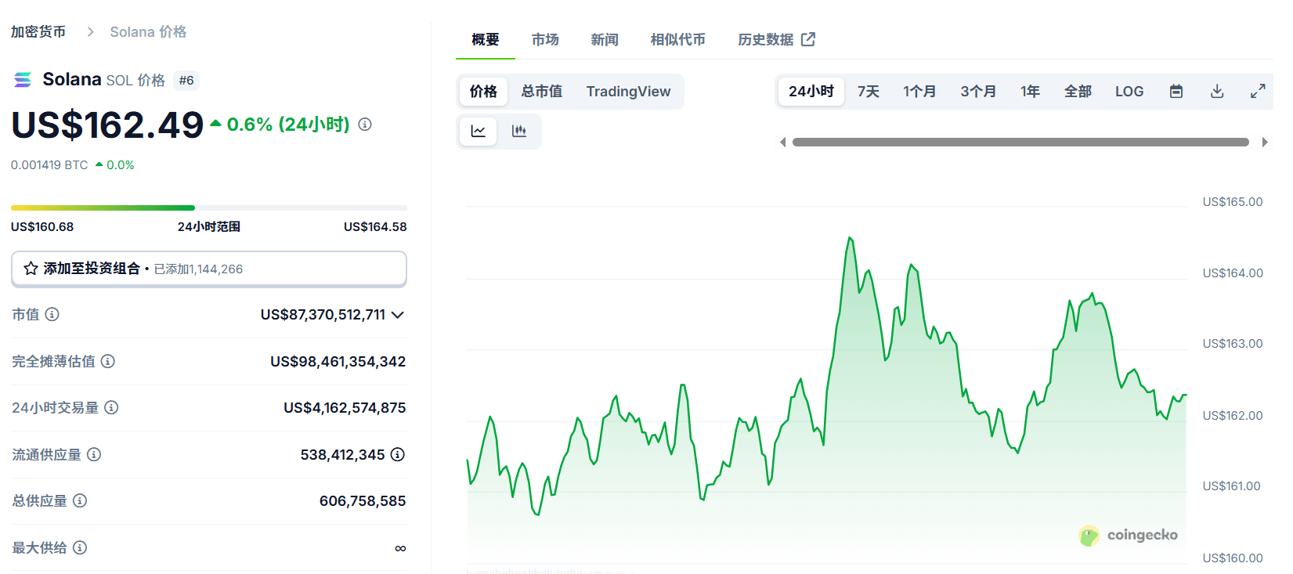This screenshot has width=1293, height=574.
Task: Set chart range to 24小时
Action: click(x=811, y=92)
